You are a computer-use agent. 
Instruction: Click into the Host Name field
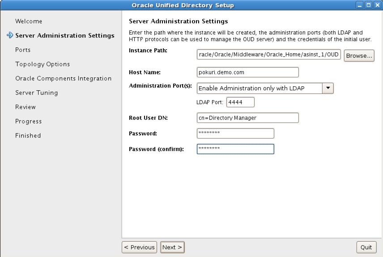[248, 72]
